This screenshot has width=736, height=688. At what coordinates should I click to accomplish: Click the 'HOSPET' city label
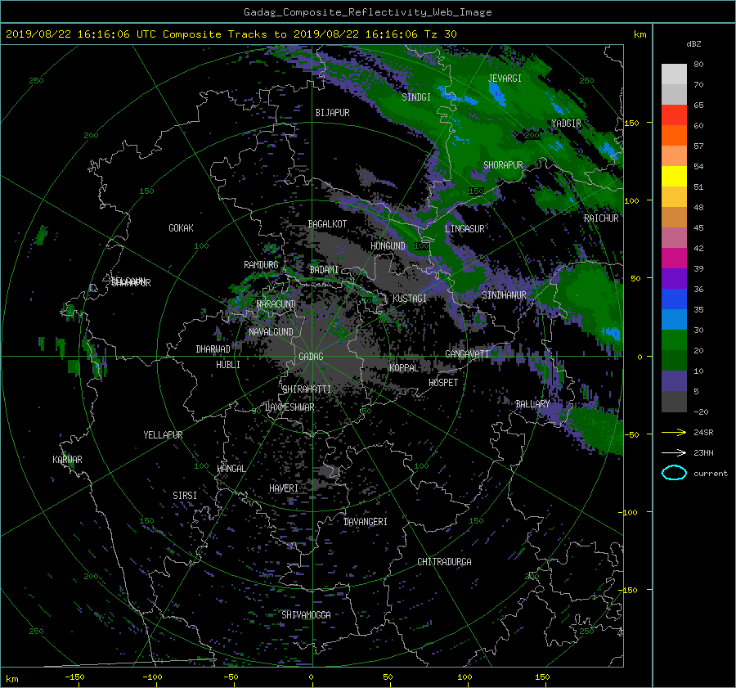pyautogui.click(x=443, y=383)
